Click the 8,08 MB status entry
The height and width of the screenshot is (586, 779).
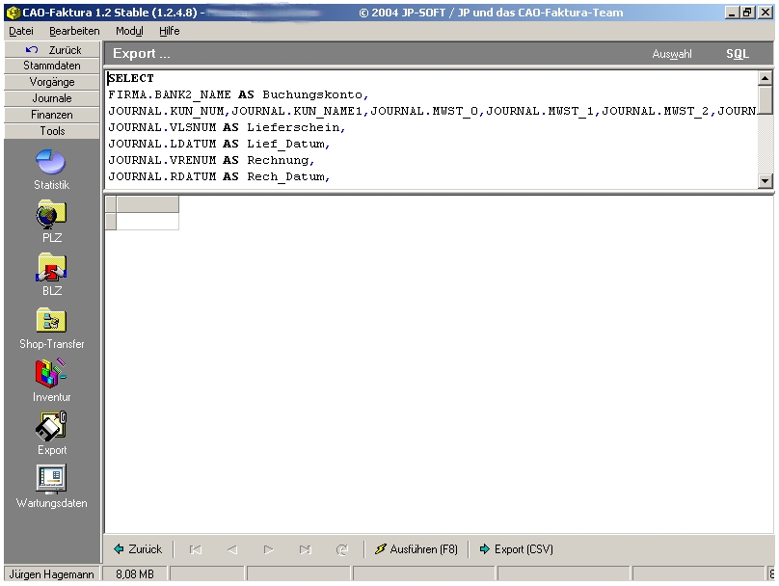135,574
